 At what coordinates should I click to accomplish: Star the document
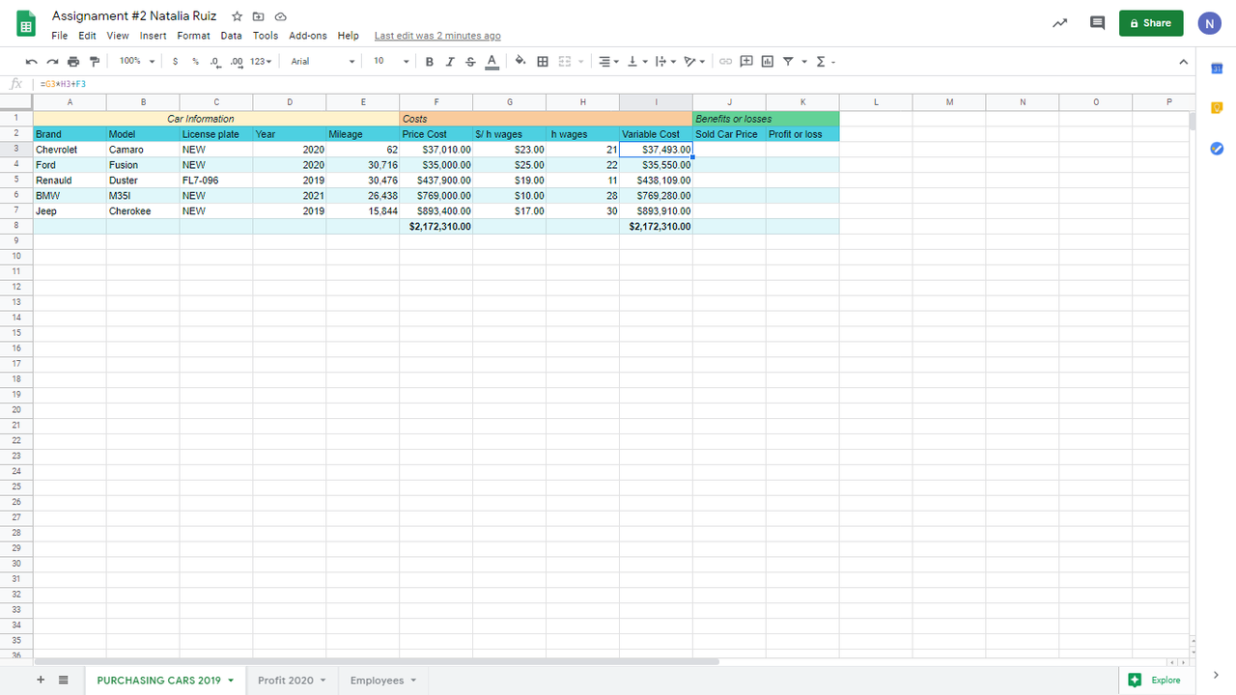point(237,16)
